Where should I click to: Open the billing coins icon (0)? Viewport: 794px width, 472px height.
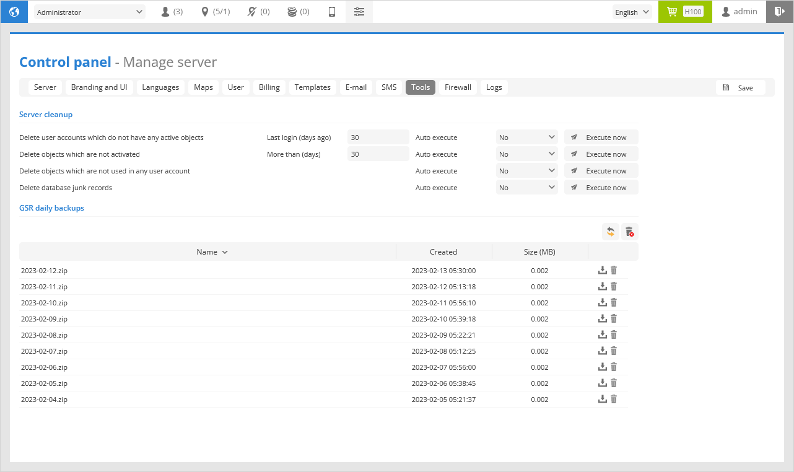[x=298, y=12]
